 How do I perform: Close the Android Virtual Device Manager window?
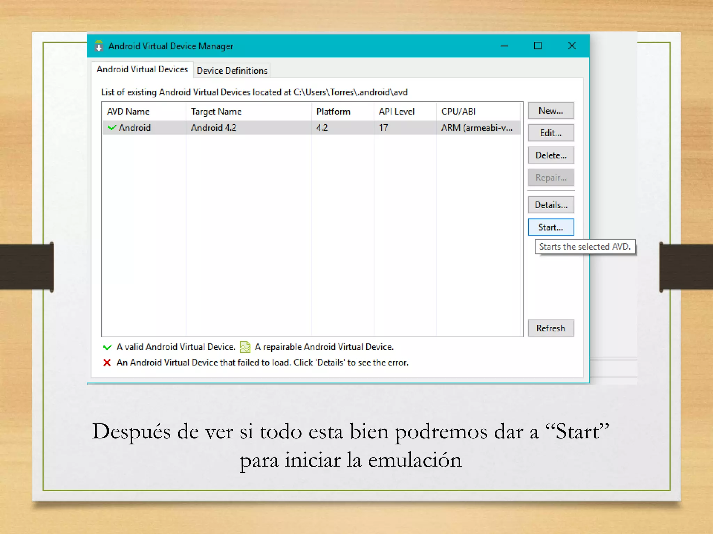tap(572, 46)
